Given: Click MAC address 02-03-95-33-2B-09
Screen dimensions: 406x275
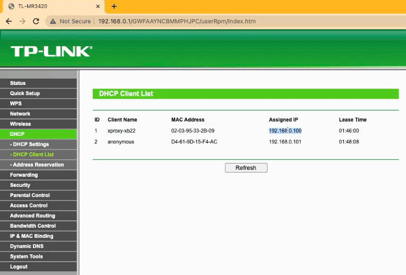Looking at the screenshot, I should [193, 131].
